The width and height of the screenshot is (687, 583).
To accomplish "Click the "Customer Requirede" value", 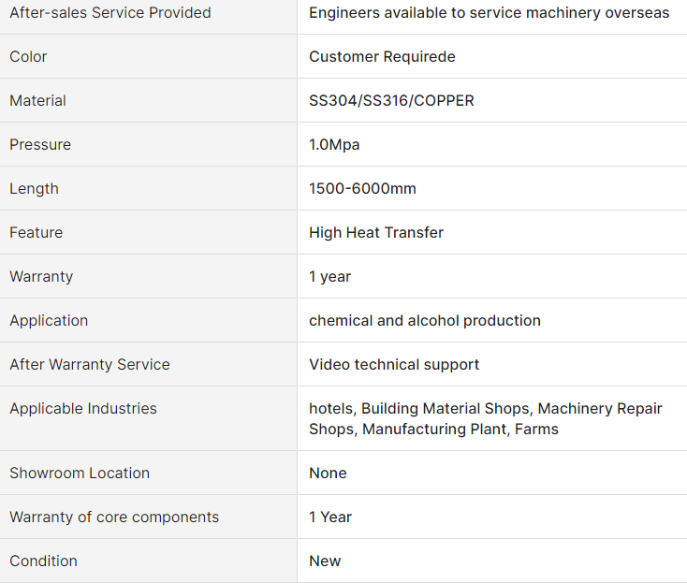I will 382,56.
